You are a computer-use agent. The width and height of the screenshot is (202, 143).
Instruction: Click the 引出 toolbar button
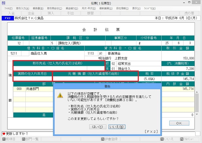click(x=71, y=13)
